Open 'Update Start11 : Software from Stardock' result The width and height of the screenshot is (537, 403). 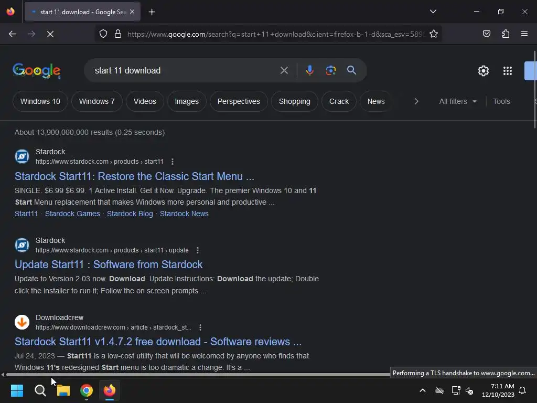point(109,264)
